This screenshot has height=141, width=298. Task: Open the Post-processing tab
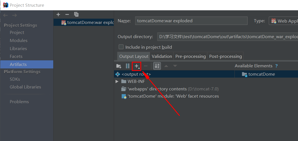pos(225,56)
